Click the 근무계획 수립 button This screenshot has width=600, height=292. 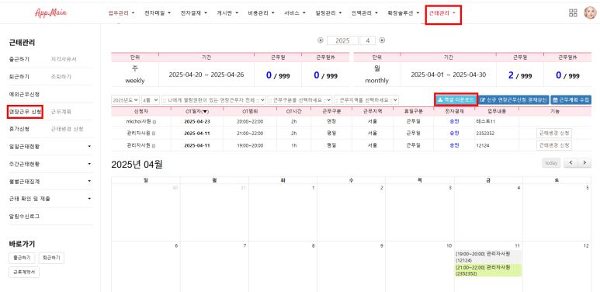(x=571, y=100)
